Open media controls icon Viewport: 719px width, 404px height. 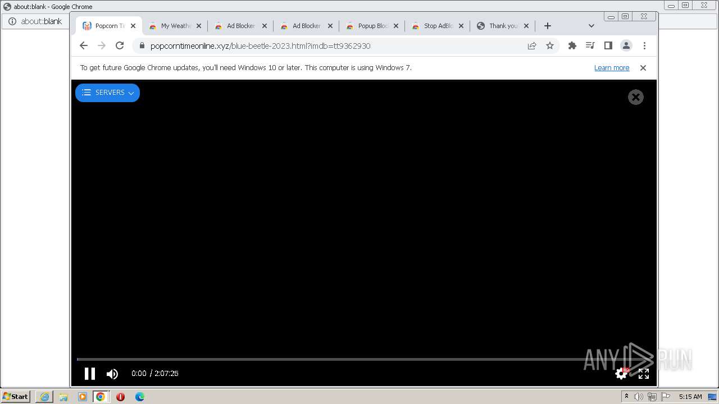[590, 46]
